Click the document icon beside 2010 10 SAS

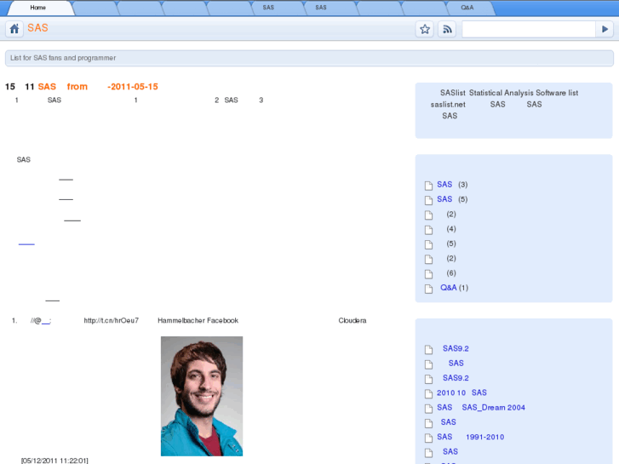[428, 393]
